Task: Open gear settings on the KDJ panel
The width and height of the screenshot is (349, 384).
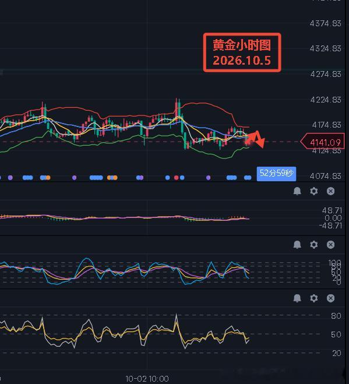Action: tap(313, 245)
